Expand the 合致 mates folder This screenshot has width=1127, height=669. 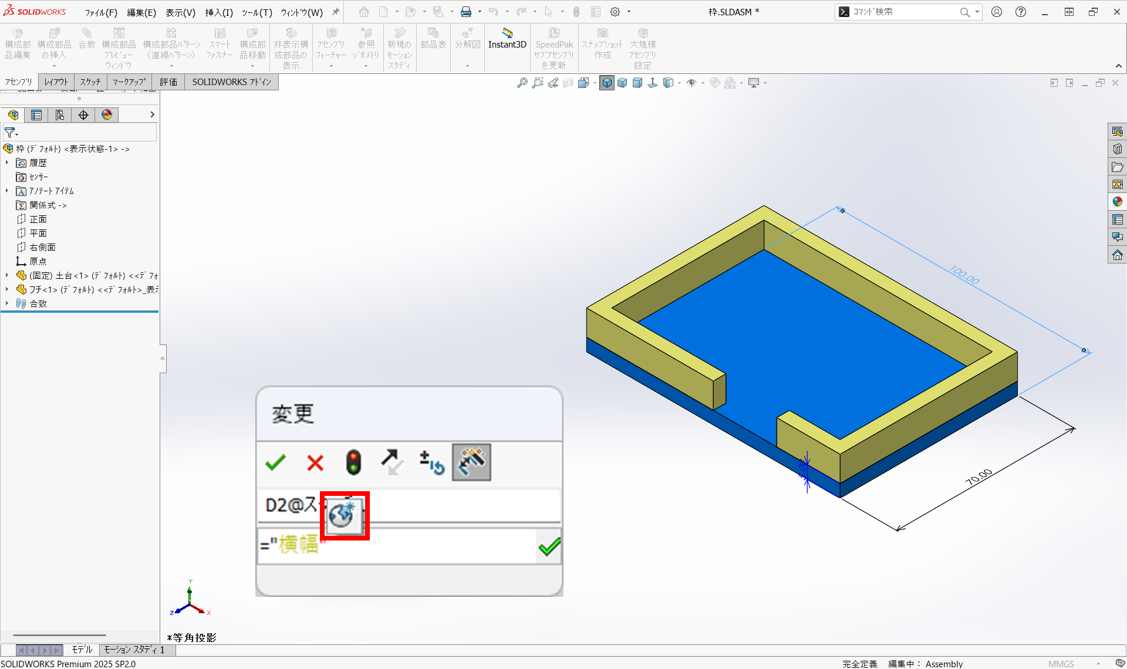[7, 303]
